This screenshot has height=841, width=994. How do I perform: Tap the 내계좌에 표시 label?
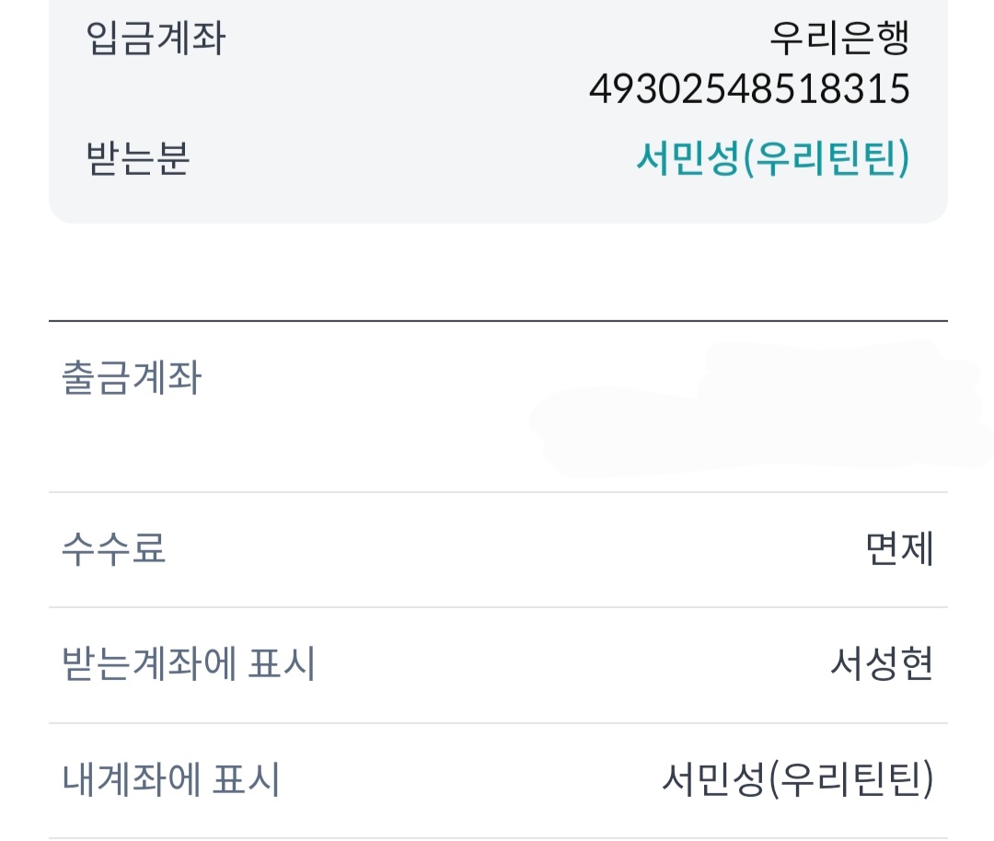(x=170, y=780)
